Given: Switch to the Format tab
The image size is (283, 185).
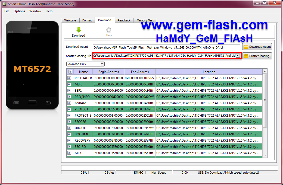Looking at the screenshot, I should click(x=87, y=20).
